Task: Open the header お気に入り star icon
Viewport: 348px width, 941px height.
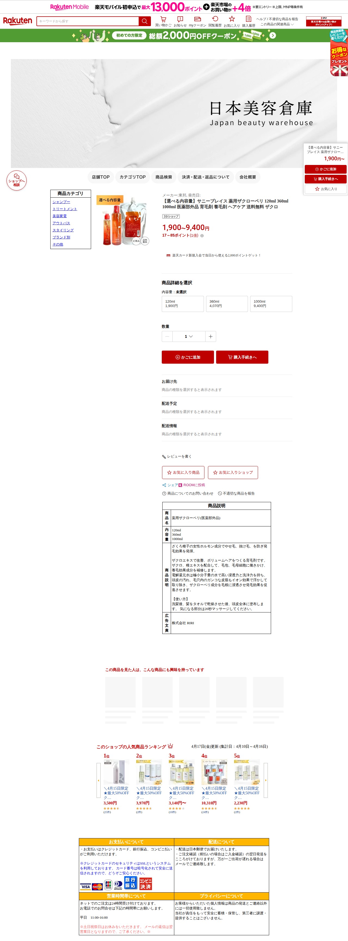Action: click(232, 22)
